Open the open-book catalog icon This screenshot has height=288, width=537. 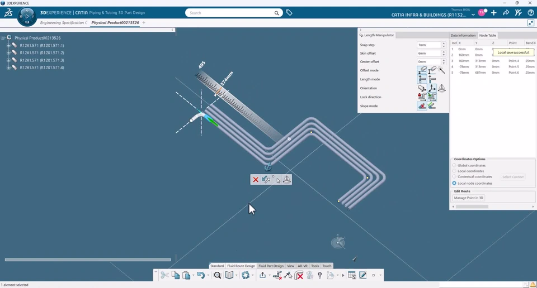(x=229, y=275)
